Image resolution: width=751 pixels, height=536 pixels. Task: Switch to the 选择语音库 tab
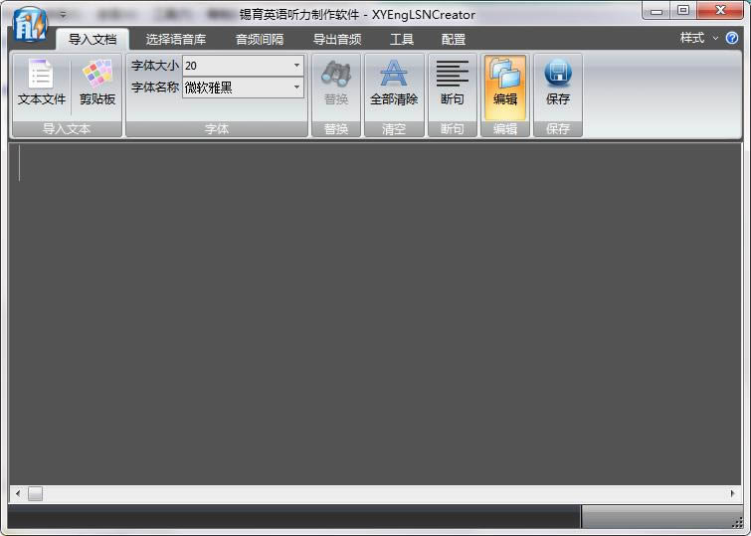176,39
